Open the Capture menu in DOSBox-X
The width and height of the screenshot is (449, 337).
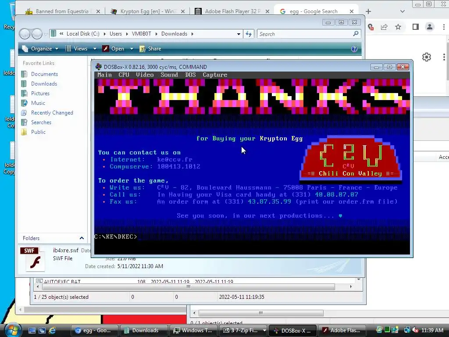[x=215, y=75]
